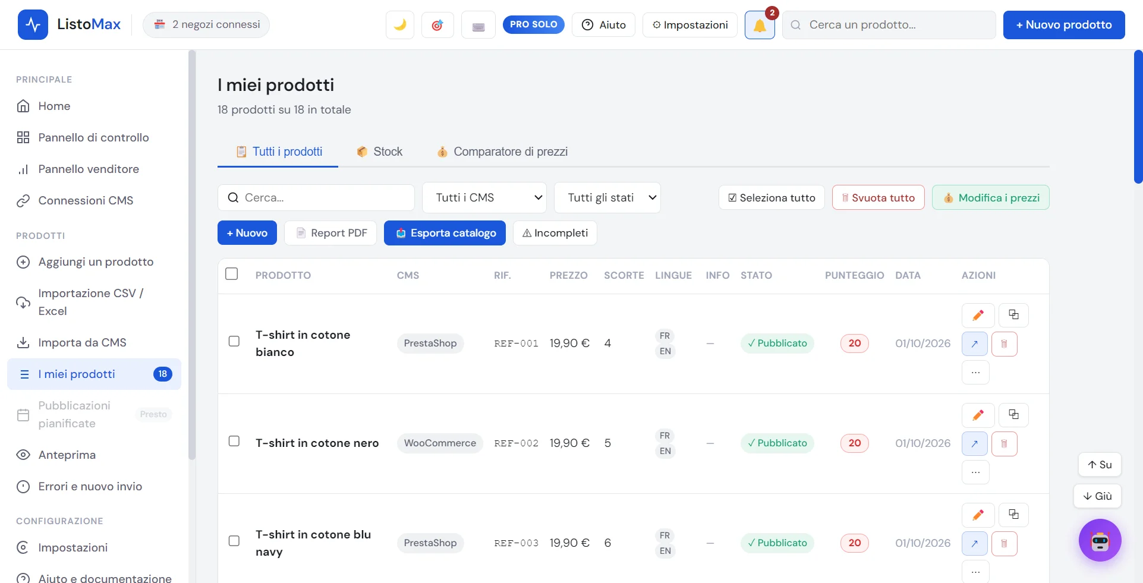Edit T-shirt in cotone blu navy pencil icon
1143x583 pixels.
click(978, 515)
